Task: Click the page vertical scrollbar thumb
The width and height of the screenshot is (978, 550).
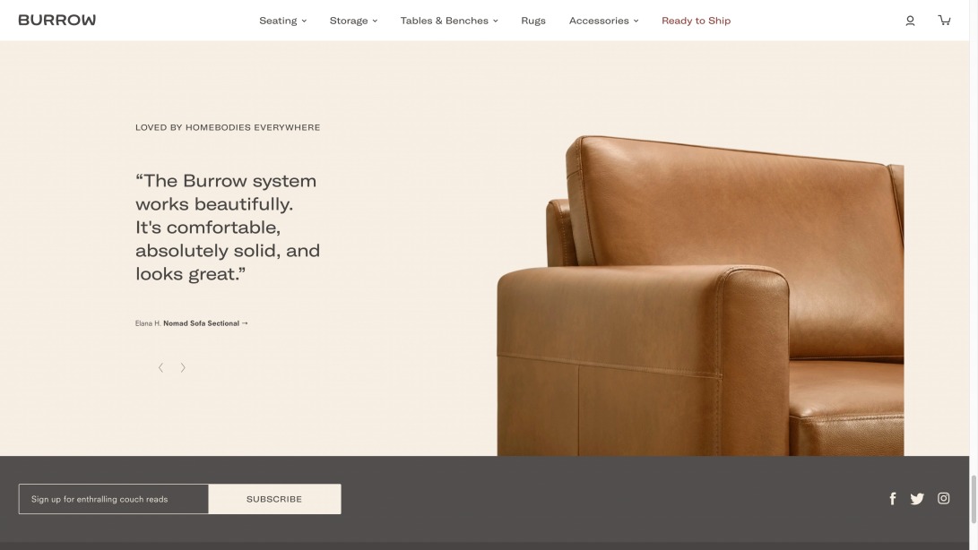Action: pyautogui.click(x=973, y=499)
